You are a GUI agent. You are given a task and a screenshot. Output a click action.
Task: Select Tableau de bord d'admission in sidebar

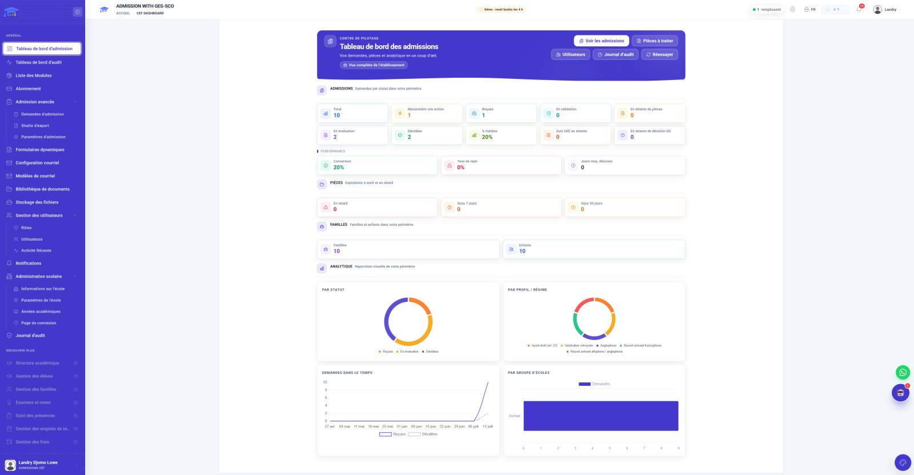(42, 49)
